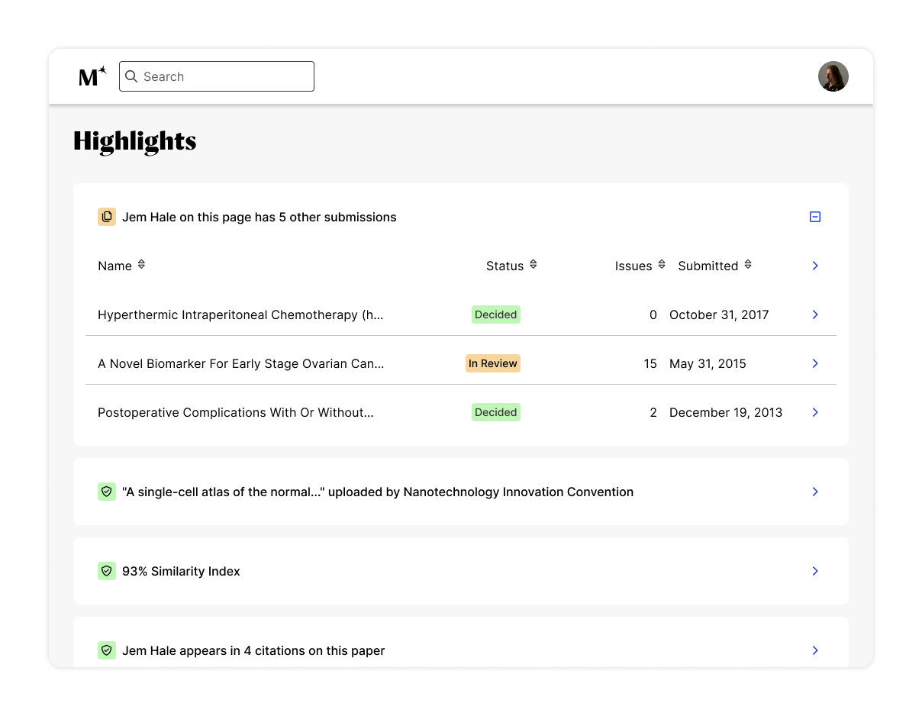Click the Status column header
The image size is (922, 716).
click(505, 266)
